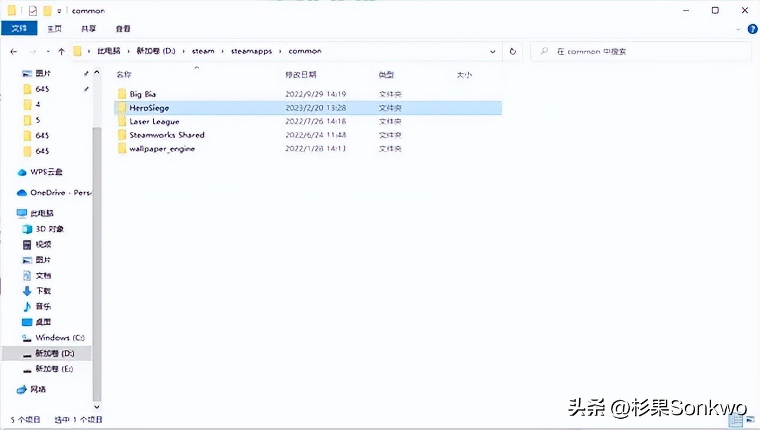Open the 文件 menu

(x=19, y=28)
